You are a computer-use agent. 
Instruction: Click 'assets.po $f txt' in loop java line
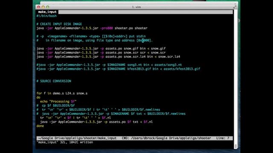tap(124, 122)
